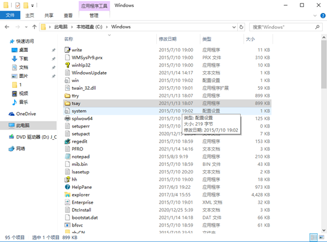Open Network (网络) in navigation pane
327x242 pixels.
pos(17,149)
